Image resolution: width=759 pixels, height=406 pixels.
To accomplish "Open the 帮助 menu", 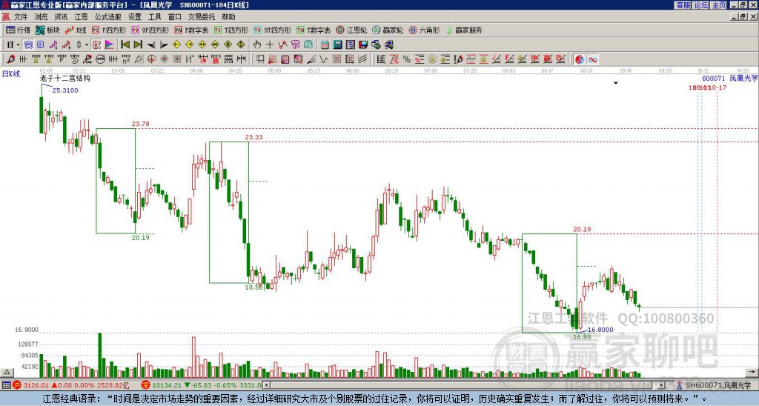I will (x=228, y=17).
